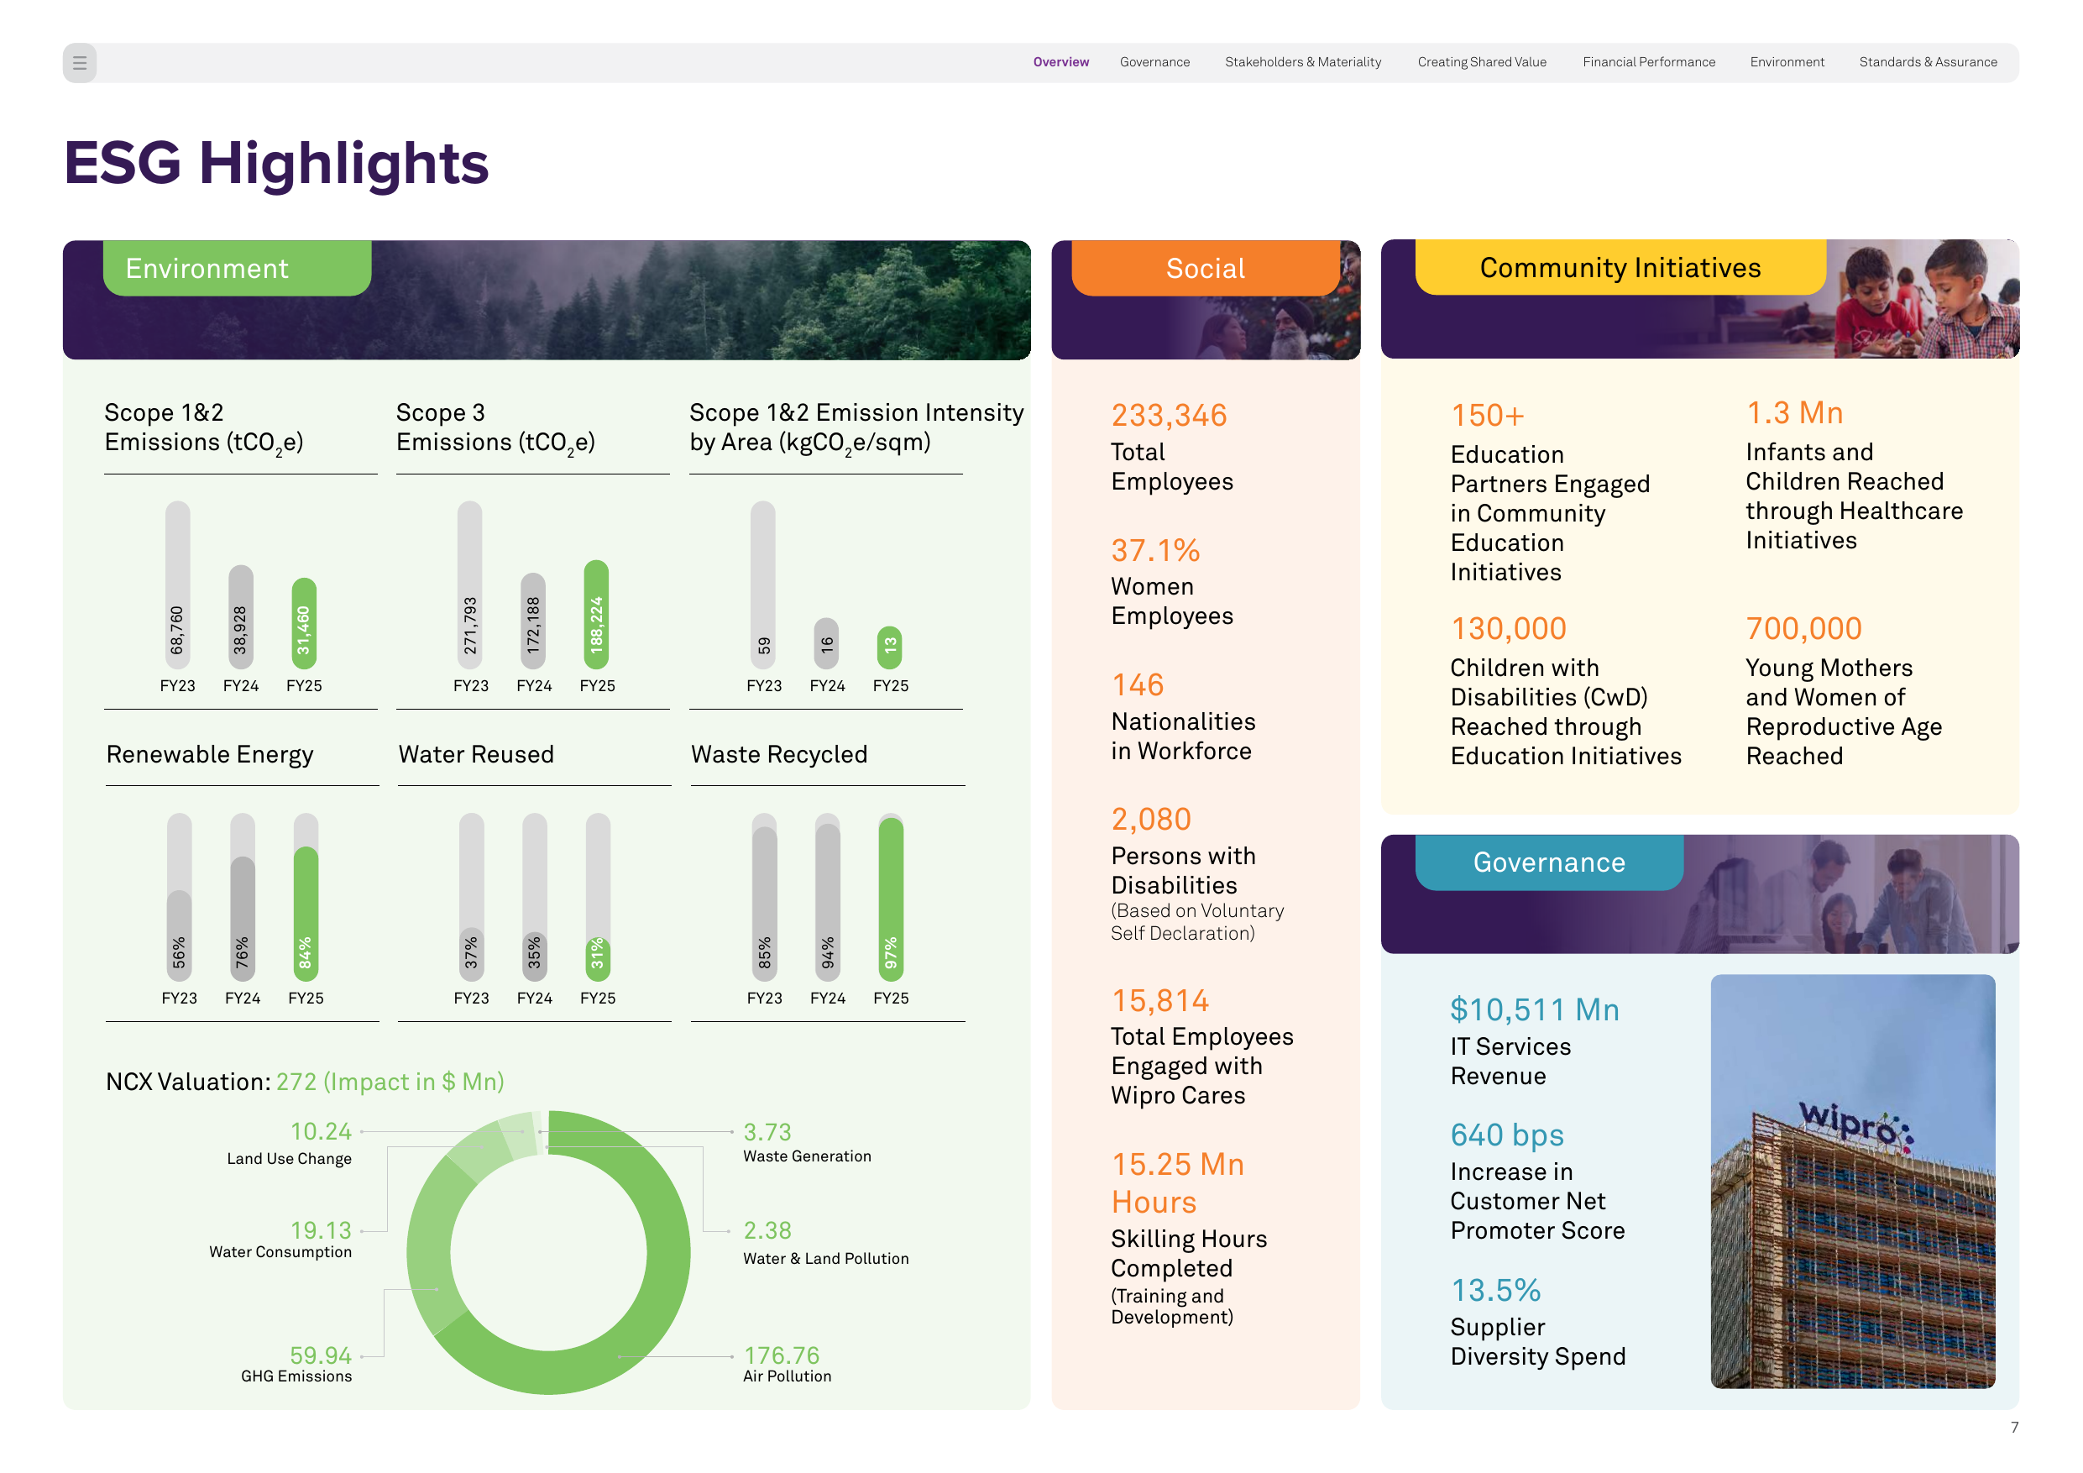Click '10.24' Land Use Change value

pos(320,1131)
